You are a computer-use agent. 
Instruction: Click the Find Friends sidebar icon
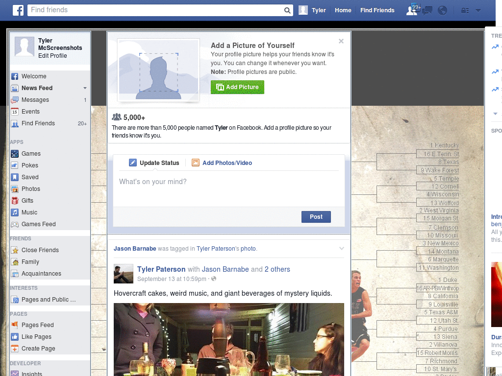[15, 123]
